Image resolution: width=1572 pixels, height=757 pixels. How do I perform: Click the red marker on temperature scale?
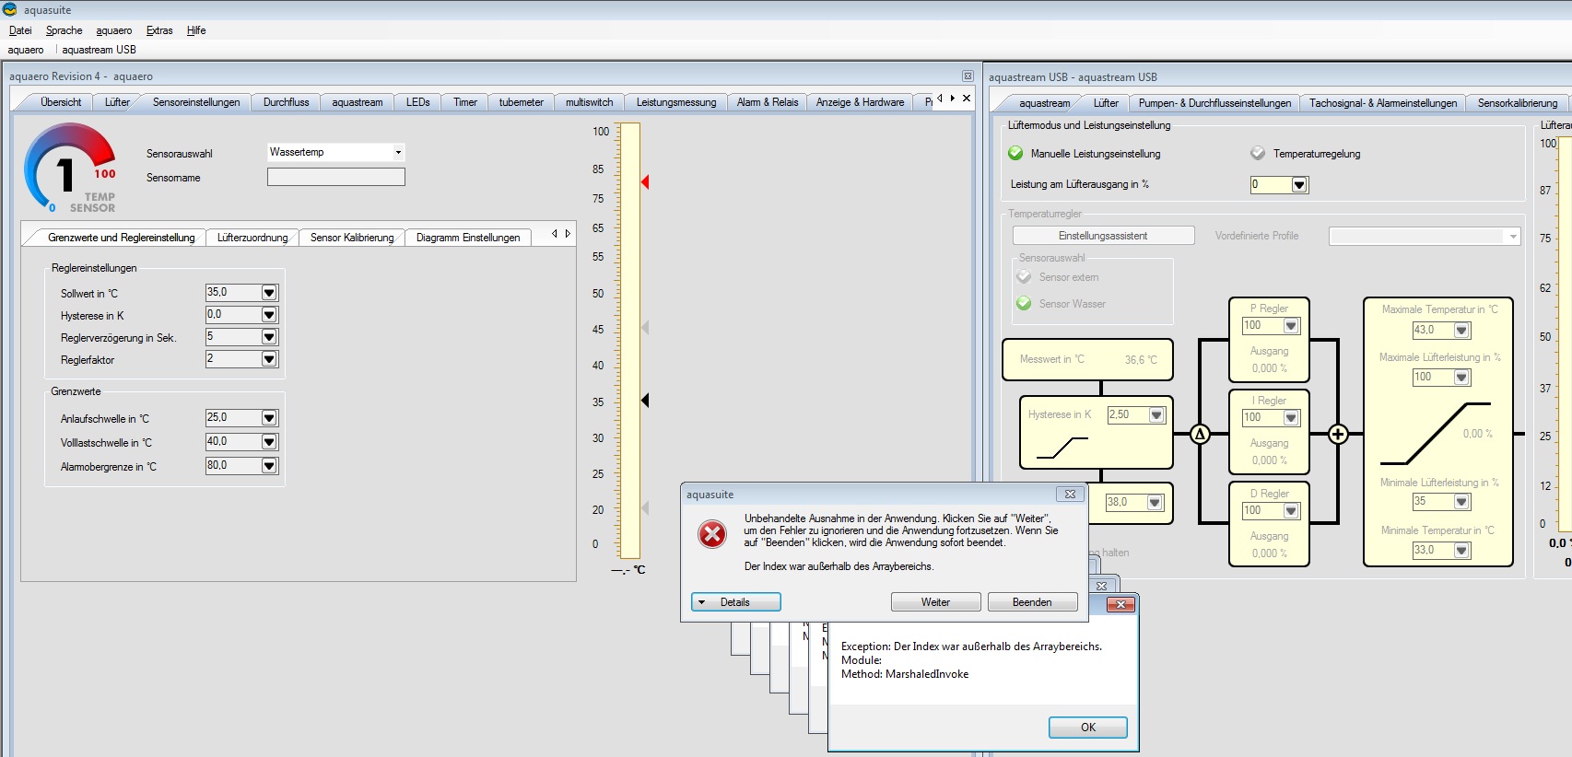click(645, 182)
